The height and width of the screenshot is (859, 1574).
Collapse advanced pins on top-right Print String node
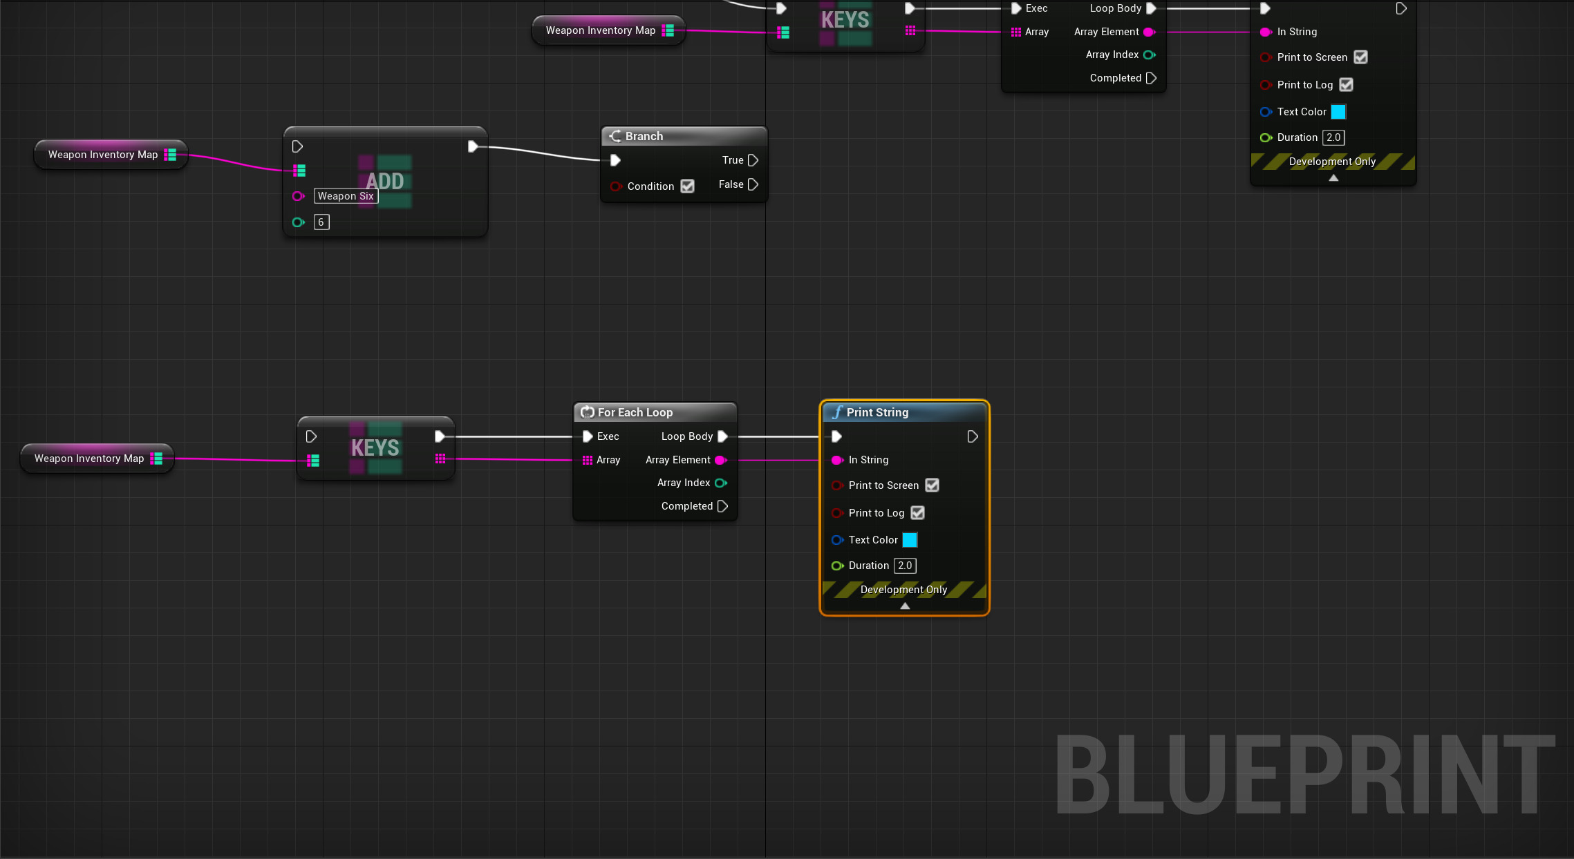tap(1333, 177)
